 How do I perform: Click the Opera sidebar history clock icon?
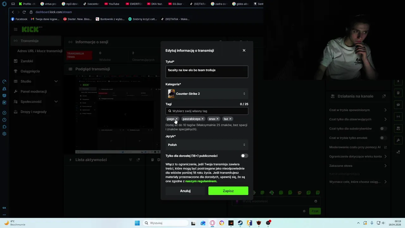(x=4, y=120)
